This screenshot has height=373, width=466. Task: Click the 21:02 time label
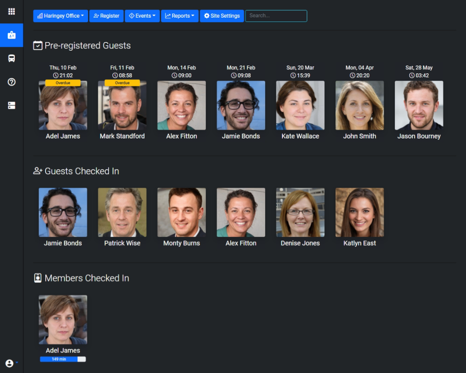click(x=63, y=76)
